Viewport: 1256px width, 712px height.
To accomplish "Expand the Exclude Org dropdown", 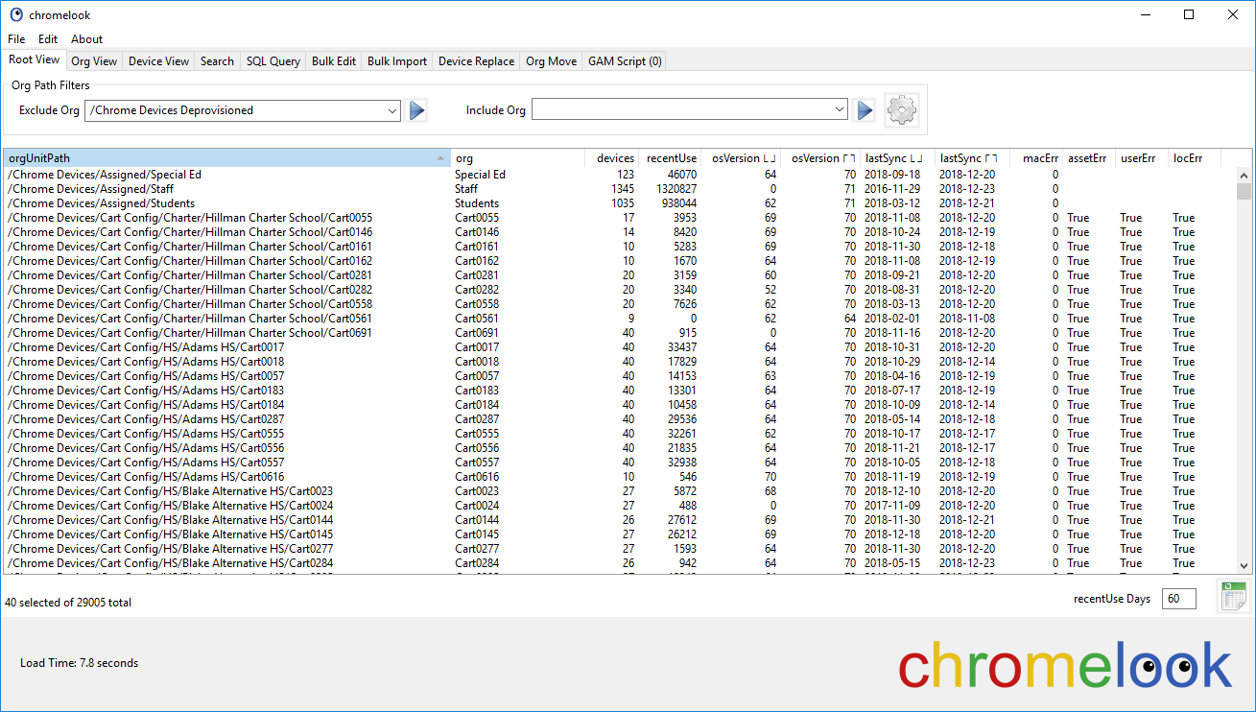I will pyautogui.click(x=392, y=110).
